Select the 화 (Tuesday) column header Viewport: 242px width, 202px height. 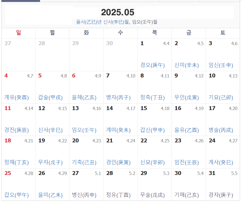(x=86, y=33)
